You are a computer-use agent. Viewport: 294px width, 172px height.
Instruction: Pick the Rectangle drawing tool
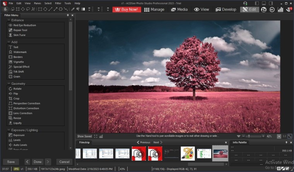coord(40,9)
